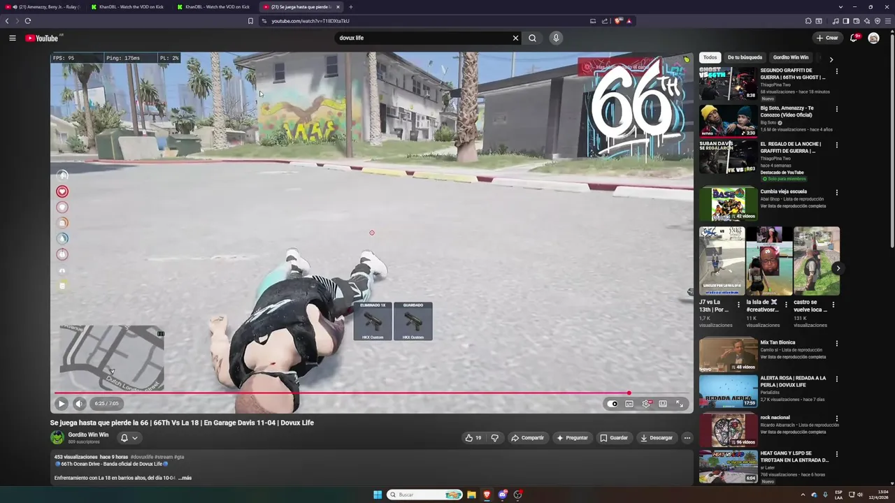This screenshot has width=895, height=503.
Task: Clear the search box text
Action: [x=515, y=38]
